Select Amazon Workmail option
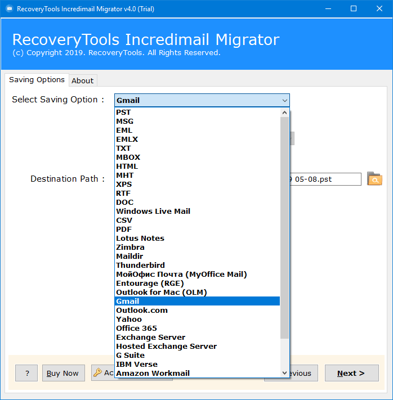The width and height of the screenshot is (393, 400). tap(198, 373)
